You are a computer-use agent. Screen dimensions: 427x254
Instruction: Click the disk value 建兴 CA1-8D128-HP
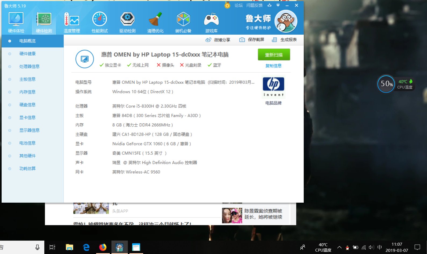[x=152, y=134]
